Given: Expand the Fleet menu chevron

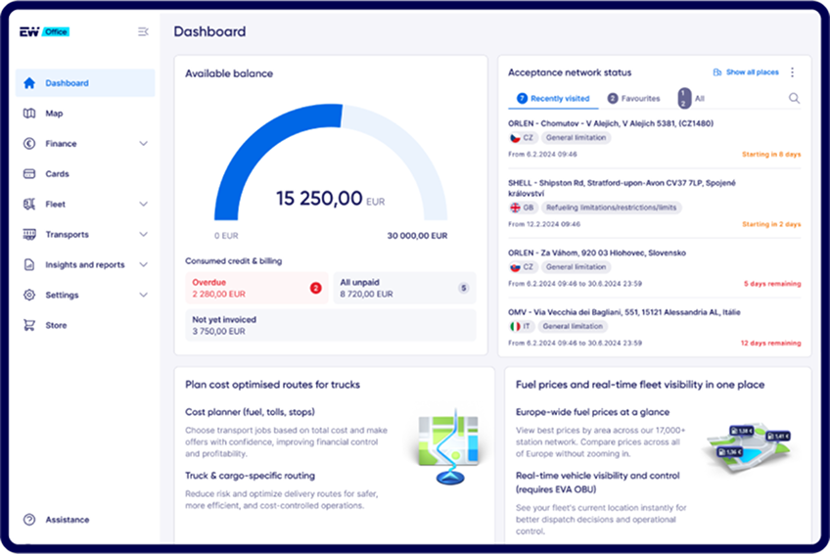Looking at the screenshot, I should click(x=144, y=204).
